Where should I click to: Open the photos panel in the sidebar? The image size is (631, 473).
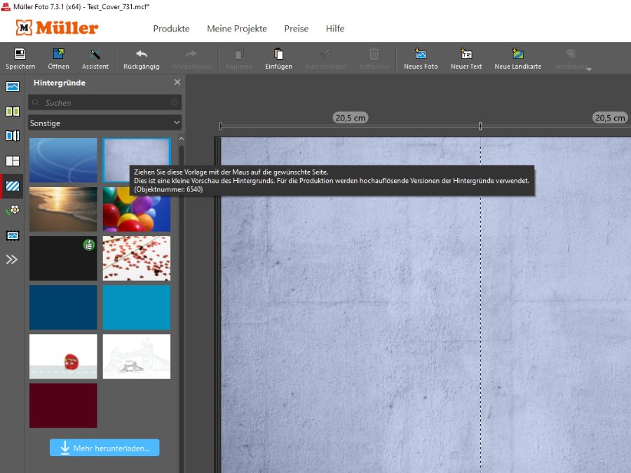[x=13, y=87]
